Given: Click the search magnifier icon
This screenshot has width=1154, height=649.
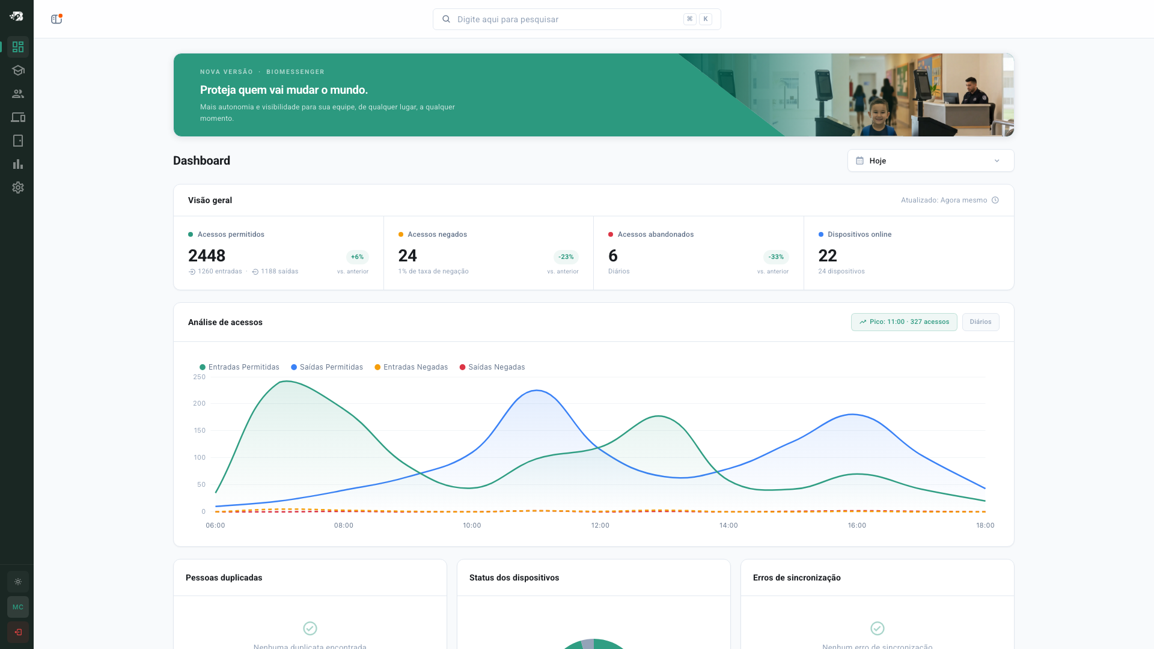Looking at the screenshot, I should [x=446, y=19].
